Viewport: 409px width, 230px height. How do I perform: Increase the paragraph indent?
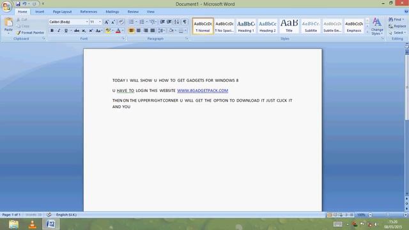169,22
